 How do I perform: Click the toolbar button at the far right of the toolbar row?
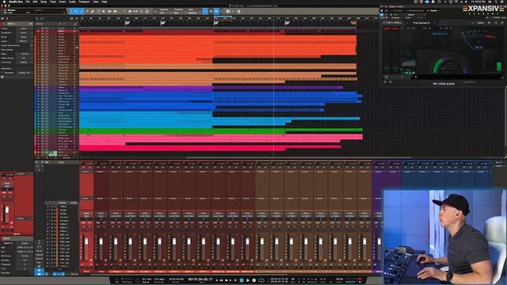point(239,11)
